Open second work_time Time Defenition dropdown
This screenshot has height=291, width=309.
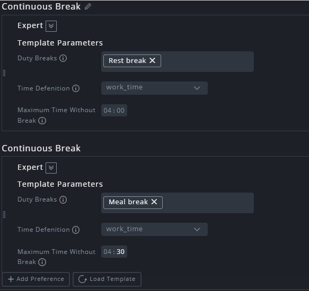154,229
